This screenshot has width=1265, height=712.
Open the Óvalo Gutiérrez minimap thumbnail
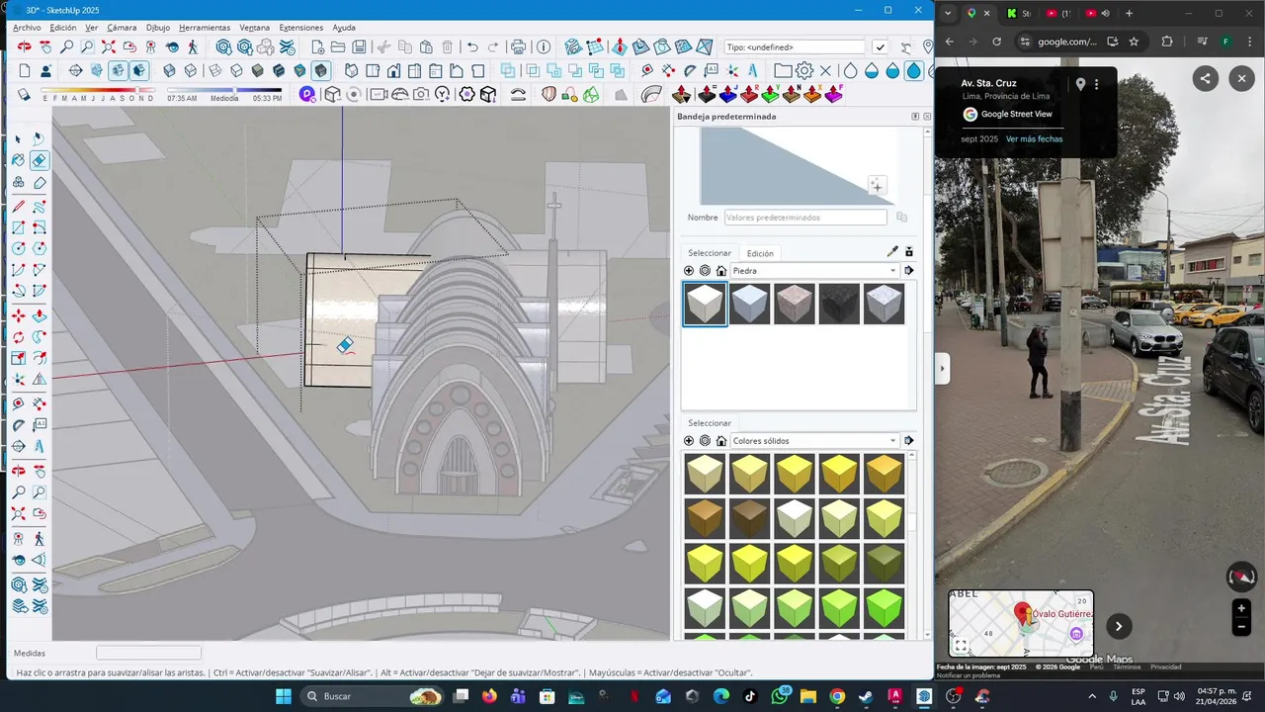(1021, 624)
